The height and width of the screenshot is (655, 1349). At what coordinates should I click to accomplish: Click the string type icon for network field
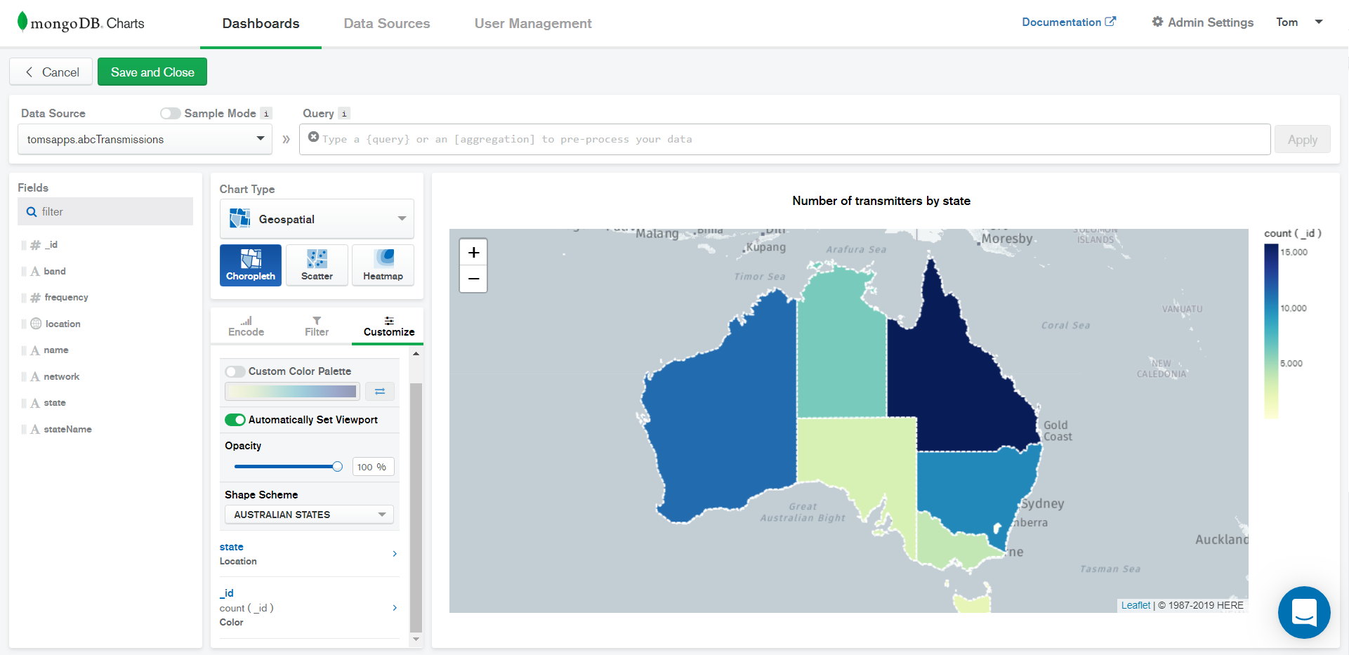click(34, 376)
